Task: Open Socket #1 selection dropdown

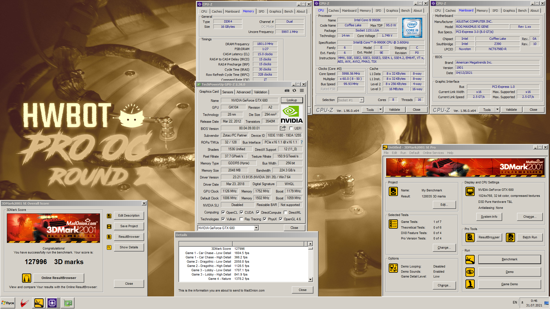Action: [351, 100]
